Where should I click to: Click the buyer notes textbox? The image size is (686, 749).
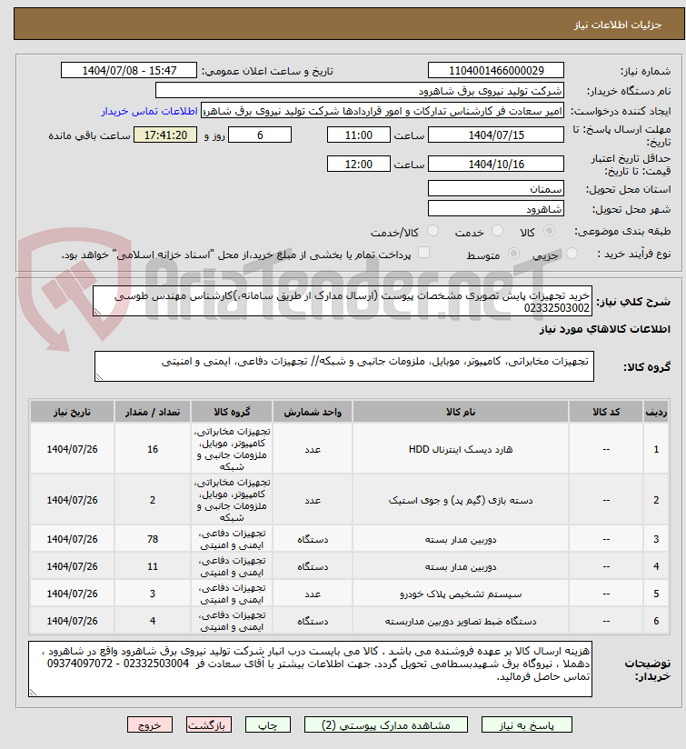pyautogui.click(x=311, y=669)
